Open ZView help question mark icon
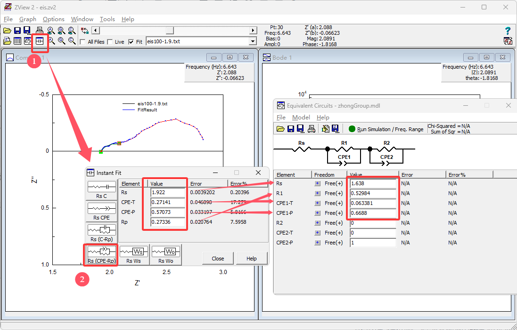 508,31
